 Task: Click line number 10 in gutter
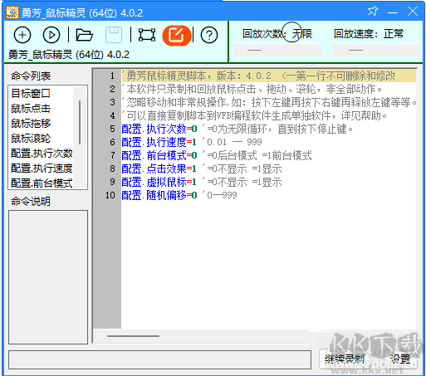[x=110, y=195]
